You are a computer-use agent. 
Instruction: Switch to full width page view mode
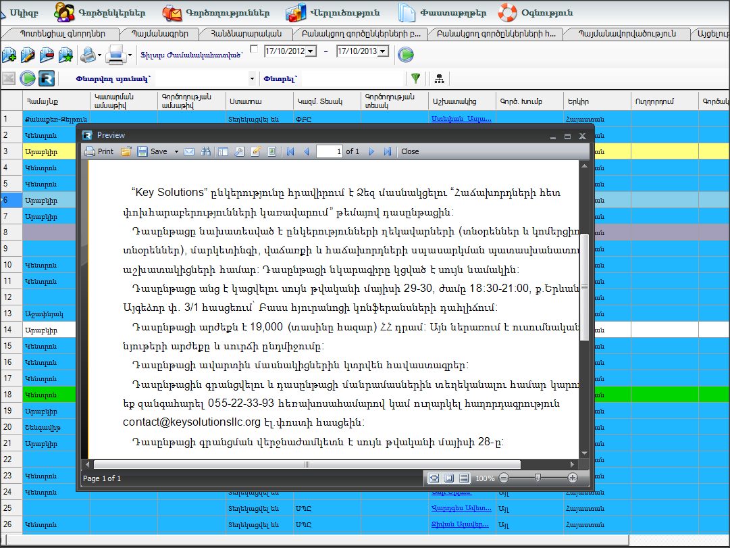point(434,478)
